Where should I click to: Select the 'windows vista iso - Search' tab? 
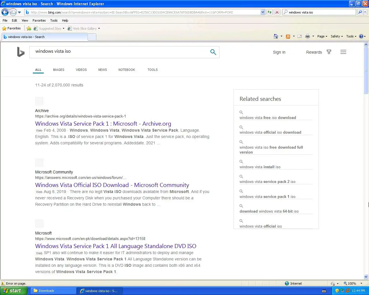pos(44,37)
